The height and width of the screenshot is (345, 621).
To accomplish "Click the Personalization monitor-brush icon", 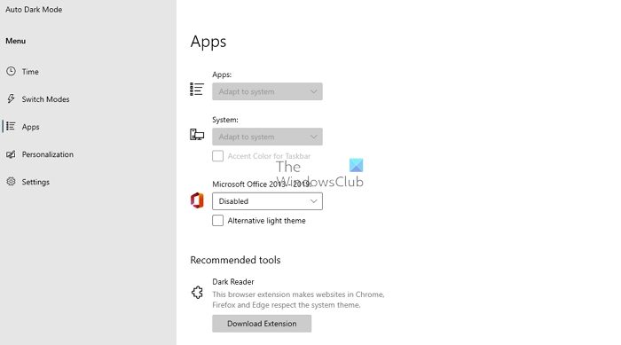I will 11,154.
